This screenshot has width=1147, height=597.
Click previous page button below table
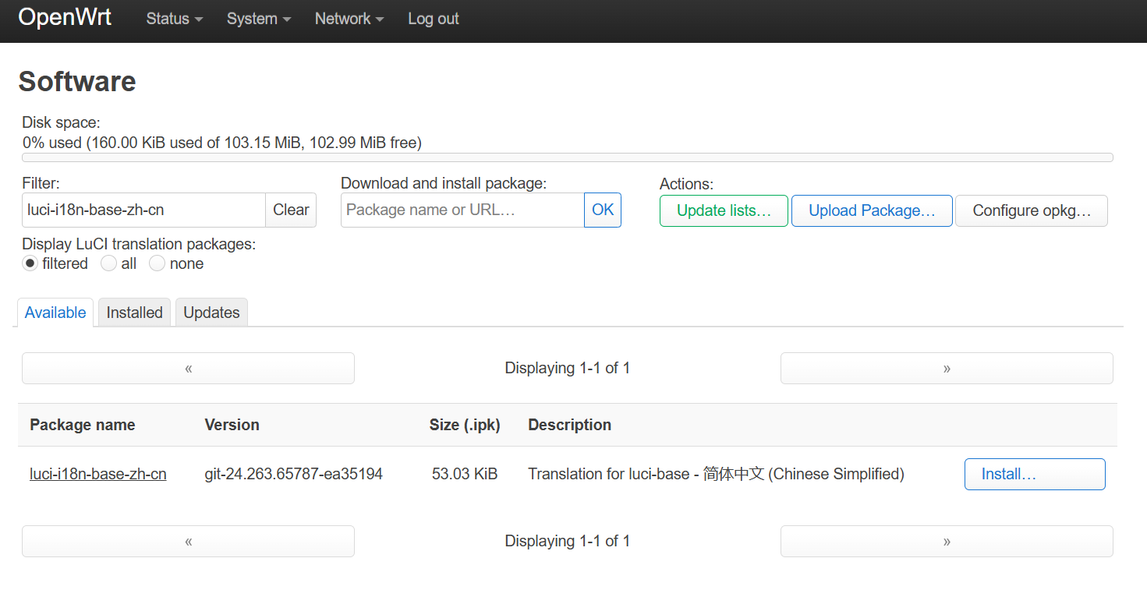pos(188,541)
